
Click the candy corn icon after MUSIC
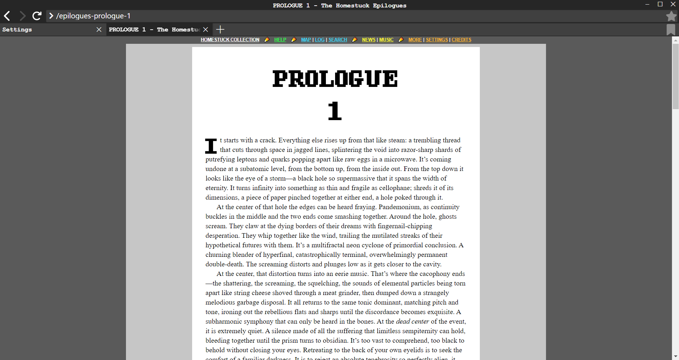click(401, 40)
